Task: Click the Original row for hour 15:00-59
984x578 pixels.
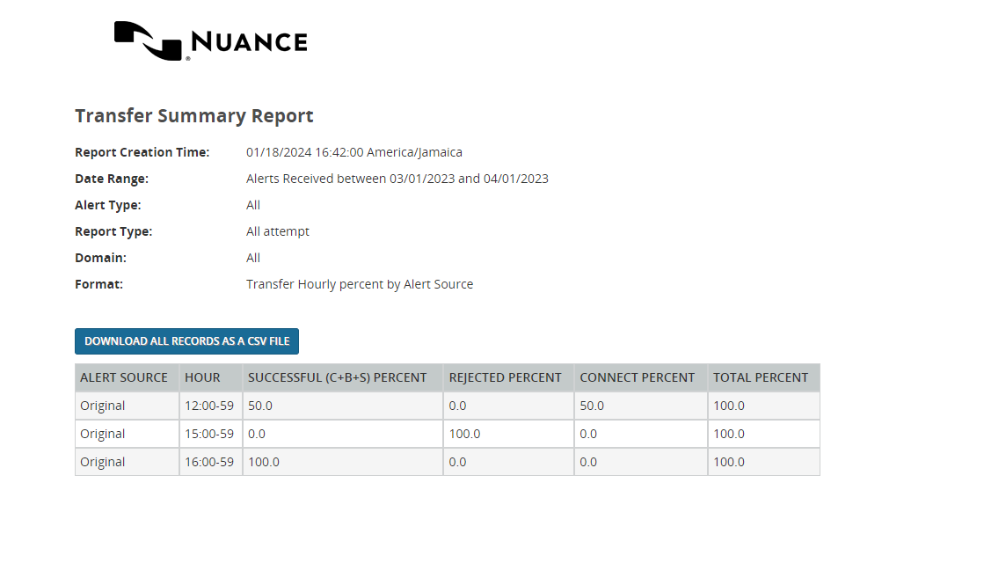Action: (101, 433)
